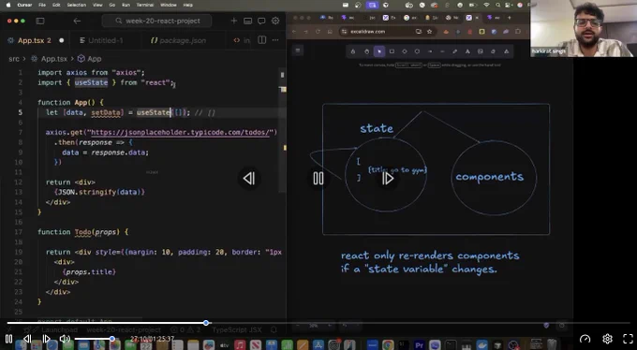This screenshot has height=350, width=637.
Task: Click the Todo function name on line 17
Action: click(82, 232)
